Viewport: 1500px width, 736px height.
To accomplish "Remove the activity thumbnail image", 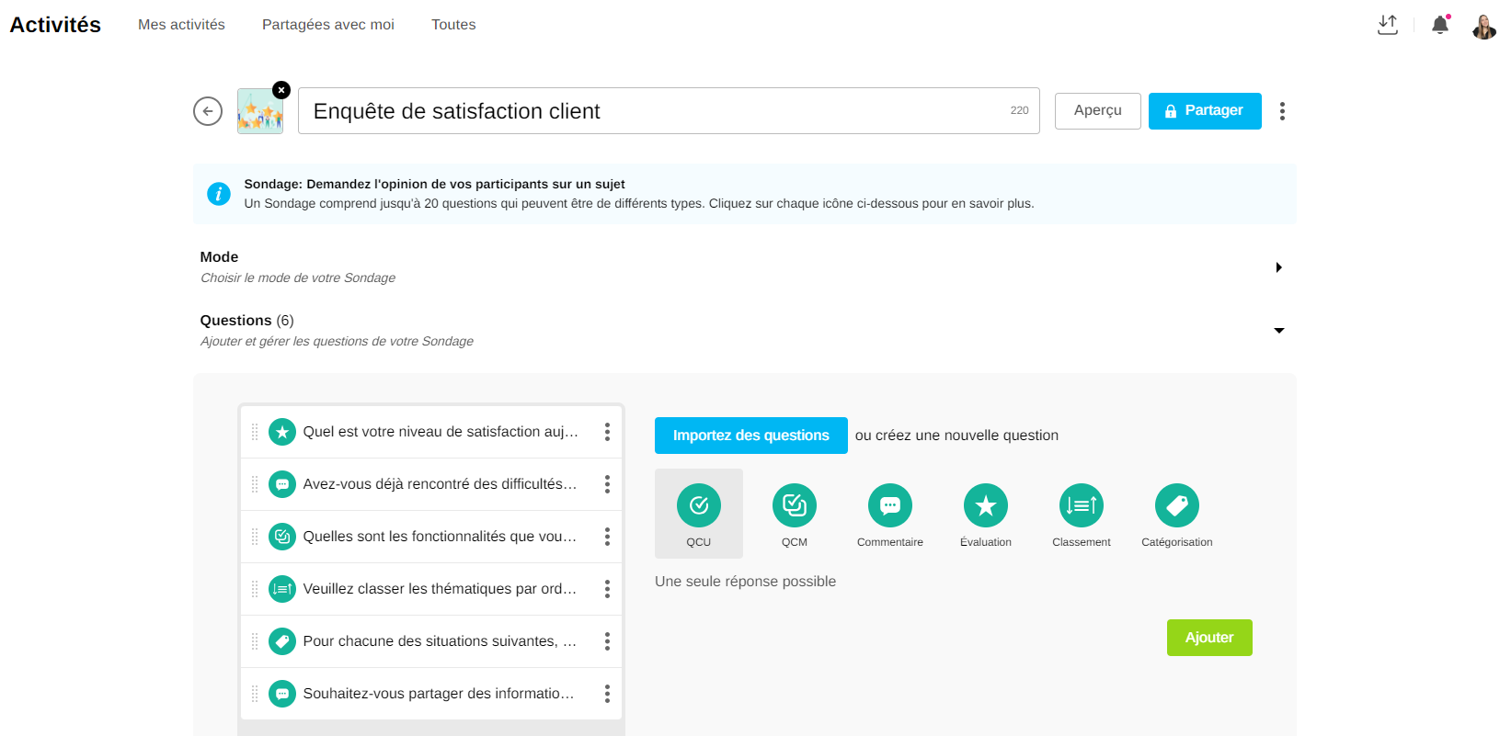I will 281,90.
